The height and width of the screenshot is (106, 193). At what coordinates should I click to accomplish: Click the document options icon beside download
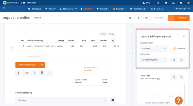coord(130,18)
